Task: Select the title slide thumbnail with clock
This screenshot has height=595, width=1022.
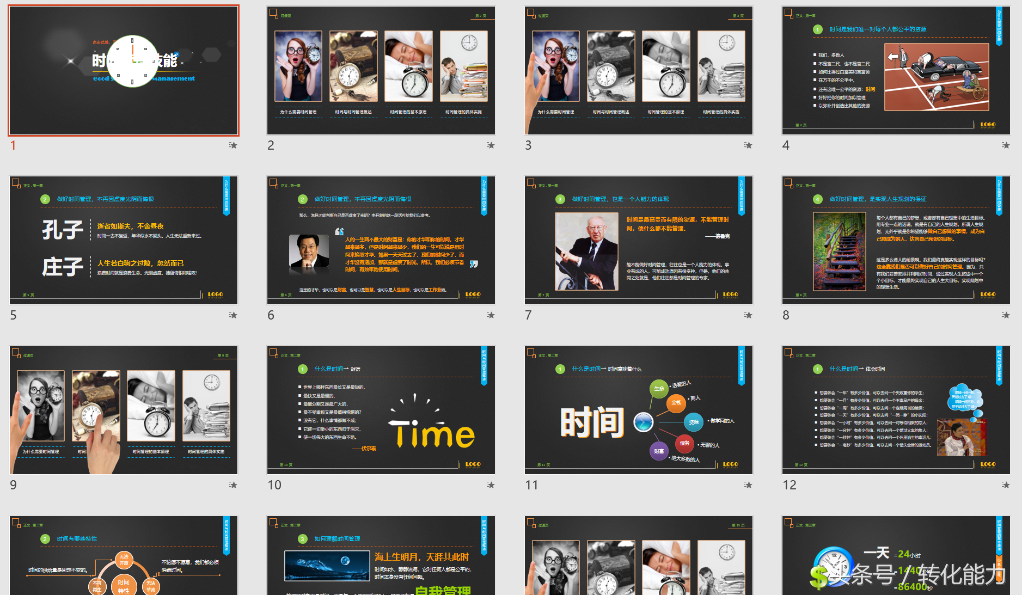Action: pos(124,71)
